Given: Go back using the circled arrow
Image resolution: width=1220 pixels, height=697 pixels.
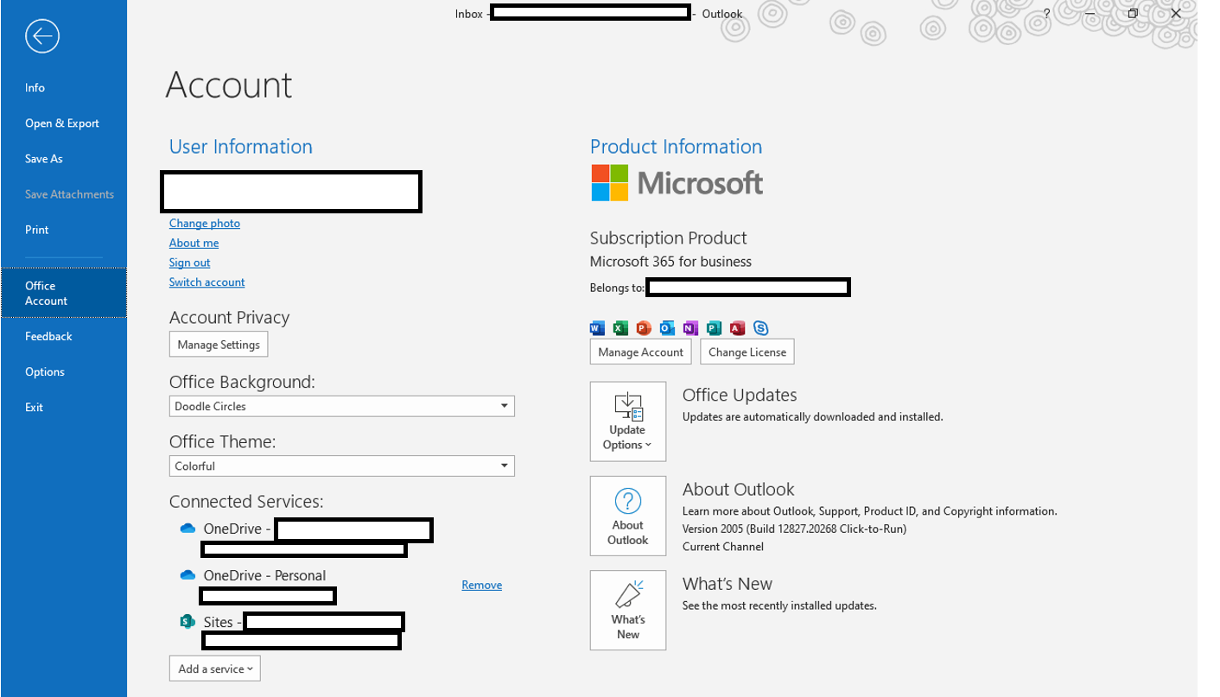Looking at the screenshot, I should pos(41,36).
